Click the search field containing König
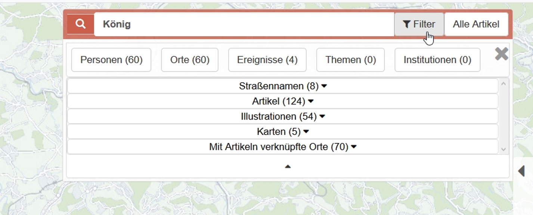This screenshot has height=215, width=533. coord(244,24)
